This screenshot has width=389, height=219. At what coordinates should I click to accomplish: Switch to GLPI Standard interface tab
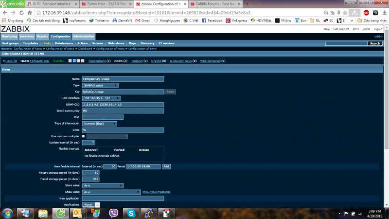[52, 4]
